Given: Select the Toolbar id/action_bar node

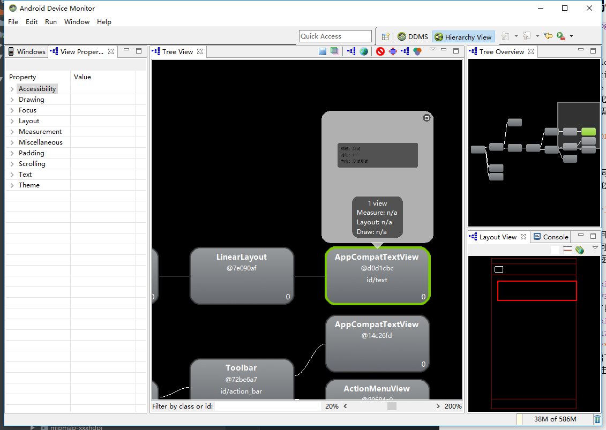Looking at the screenshot, I should pos(242,379).
